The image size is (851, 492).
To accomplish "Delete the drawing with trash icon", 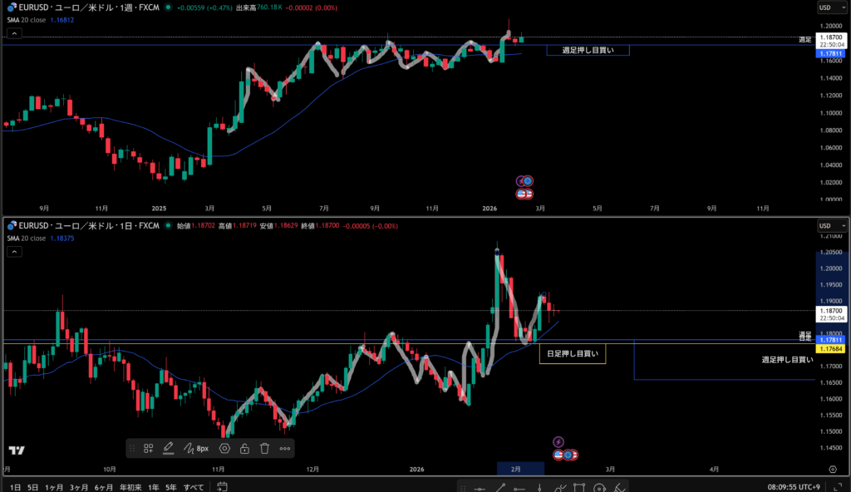I will [x=264, y=448].
